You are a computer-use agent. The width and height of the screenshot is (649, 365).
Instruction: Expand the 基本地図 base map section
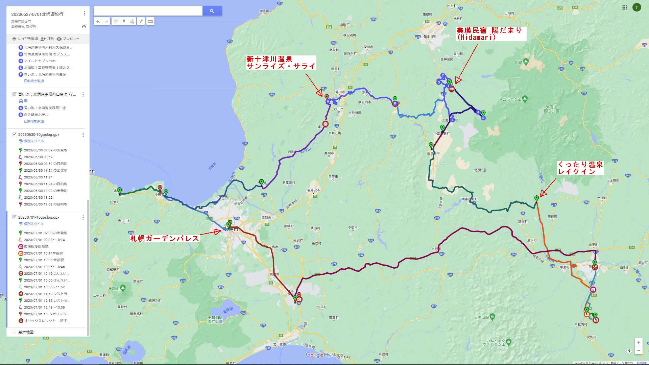(15, 332)
